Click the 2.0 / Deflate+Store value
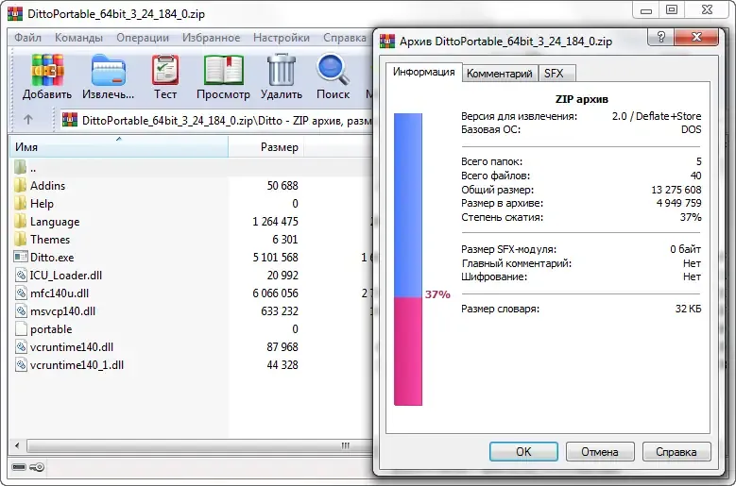Viewport: 736px width, 486px height. (657, 116)
